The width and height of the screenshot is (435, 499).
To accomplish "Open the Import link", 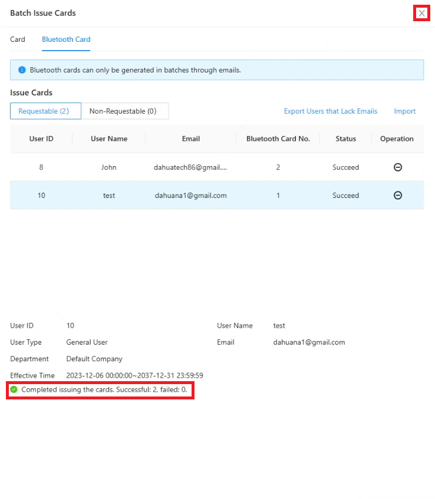I will pyautogui.click(x=405, y=111).
